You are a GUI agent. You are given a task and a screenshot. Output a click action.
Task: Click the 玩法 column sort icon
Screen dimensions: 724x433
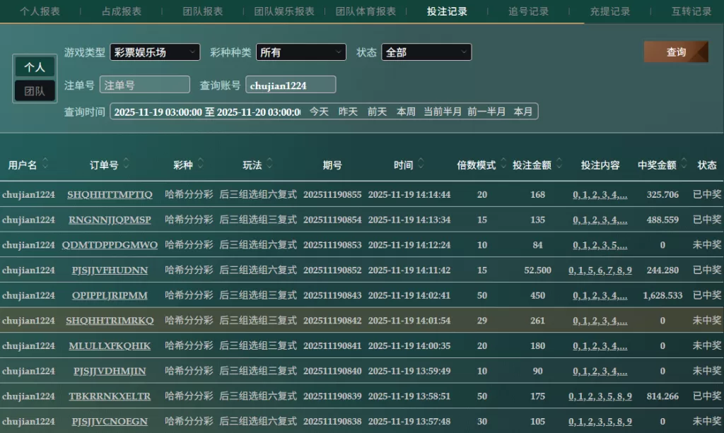click(270, 165)
